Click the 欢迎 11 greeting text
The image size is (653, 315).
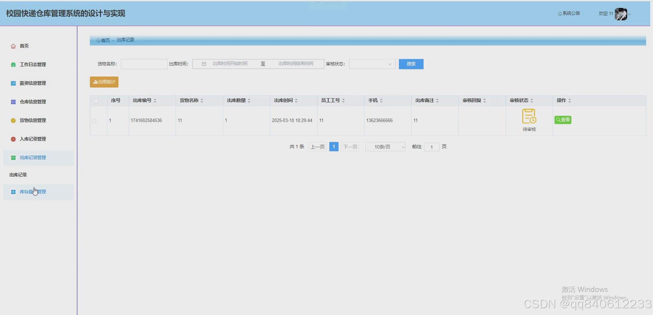606,14
